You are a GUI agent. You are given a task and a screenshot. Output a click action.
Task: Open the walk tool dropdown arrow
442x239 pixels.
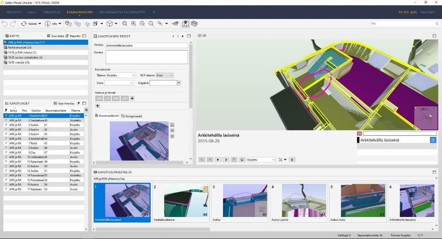pyautogui.click(x=102, y=24)
